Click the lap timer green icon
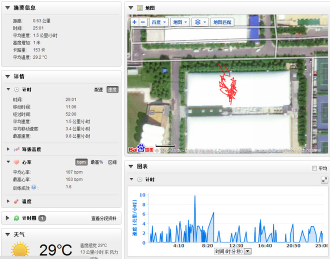The width and height of the screenshot is (330, 259). tap(16, 218)
